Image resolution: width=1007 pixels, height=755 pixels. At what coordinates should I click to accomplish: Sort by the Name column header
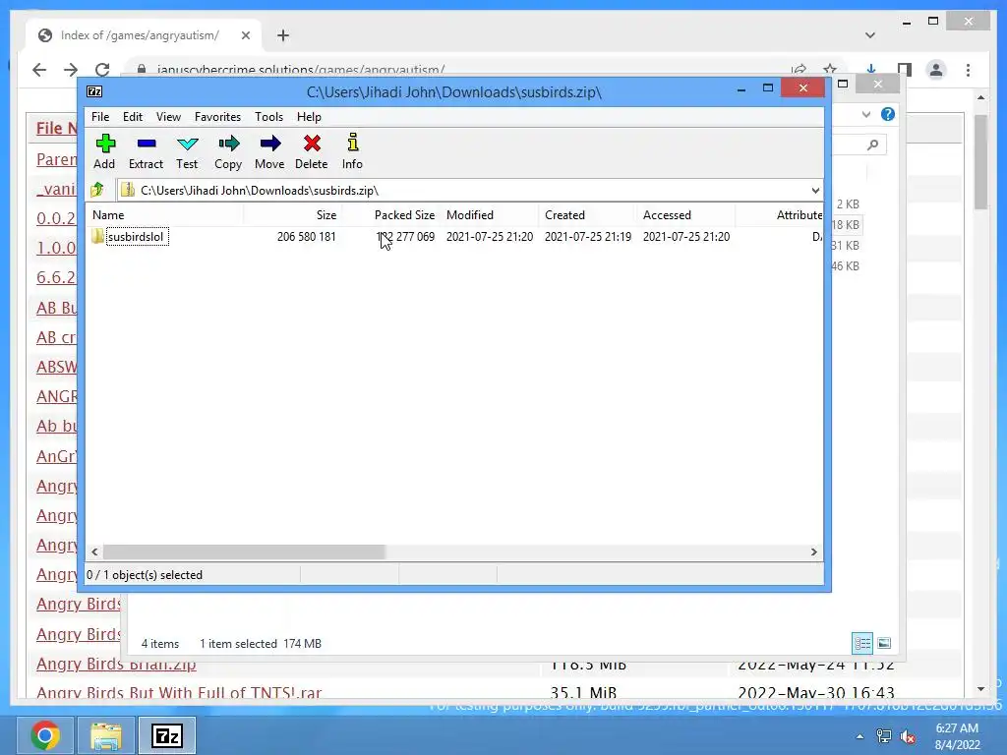[x=164, y=215]
